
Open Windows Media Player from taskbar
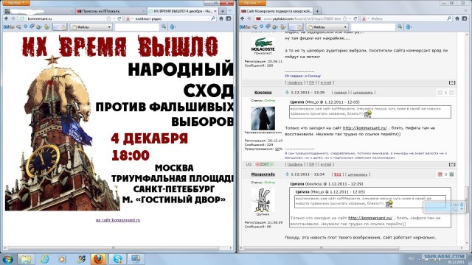pyautogui.click(x=62, y=259)
